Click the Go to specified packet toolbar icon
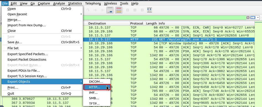The image size is (262, 107). click(88, 10)
